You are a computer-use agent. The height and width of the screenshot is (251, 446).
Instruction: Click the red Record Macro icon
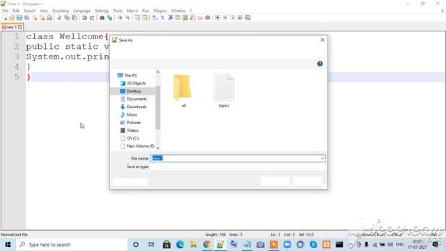(x=217, y=17)
